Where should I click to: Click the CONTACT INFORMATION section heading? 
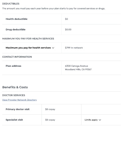pos(17,57)
